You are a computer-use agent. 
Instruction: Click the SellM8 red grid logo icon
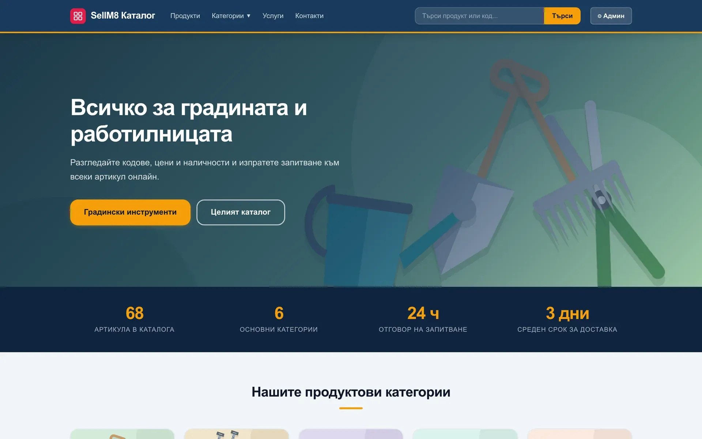[x=78, y=16]
